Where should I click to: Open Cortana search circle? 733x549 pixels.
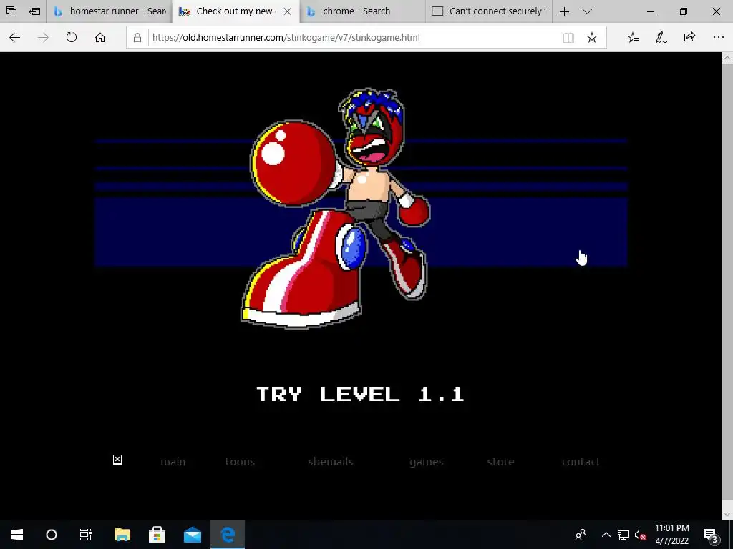point(52,535)
